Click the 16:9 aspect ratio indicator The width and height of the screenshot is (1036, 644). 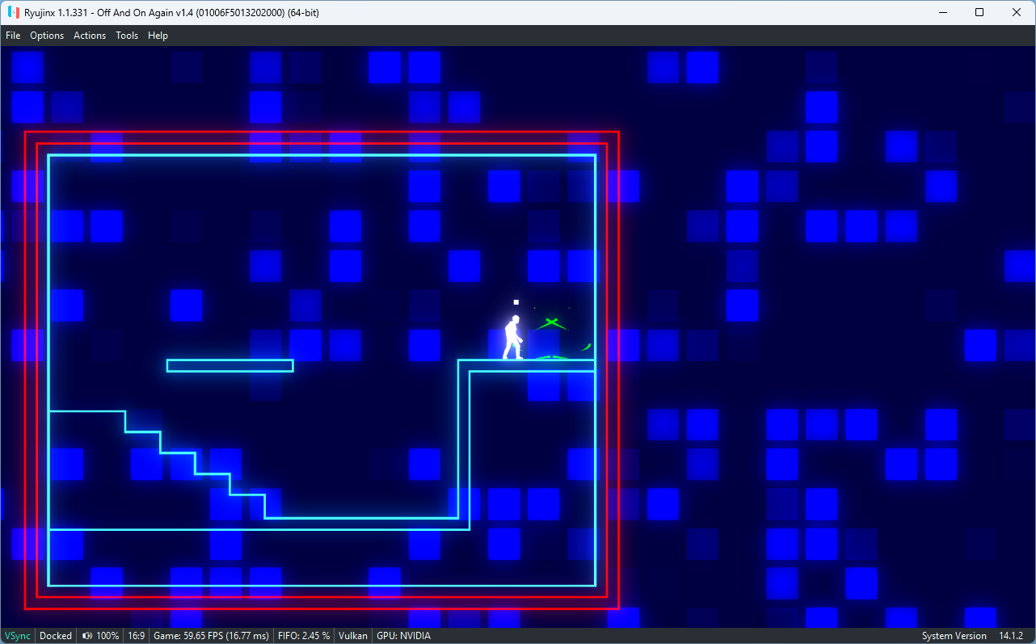tap(136, 636)
